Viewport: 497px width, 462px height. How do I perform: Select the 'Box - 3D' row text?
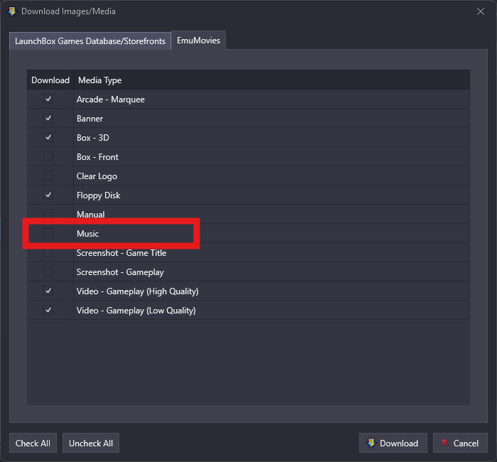93,138
